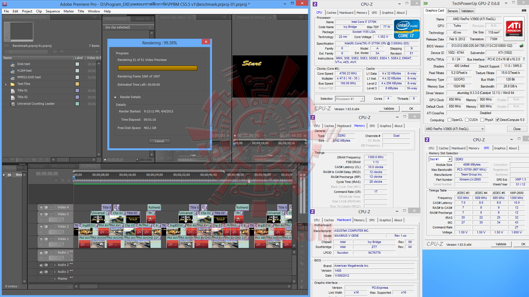Viewport: 529px width, 297px height.
Task: Click the save BIOS chip icon
Action: [521, 46]
